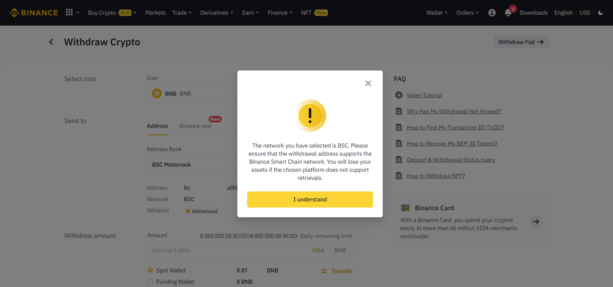Open the Markets menu item
613x287 pixels.
[x=155, y=13]
